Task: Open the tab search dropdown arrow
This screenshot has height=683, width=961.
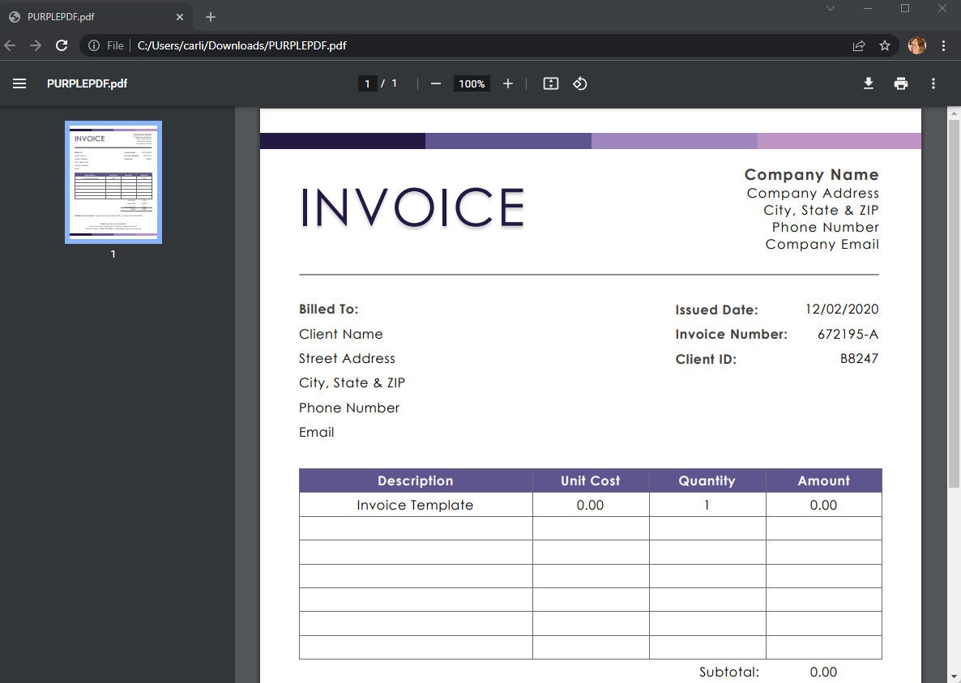Action: 830,8
